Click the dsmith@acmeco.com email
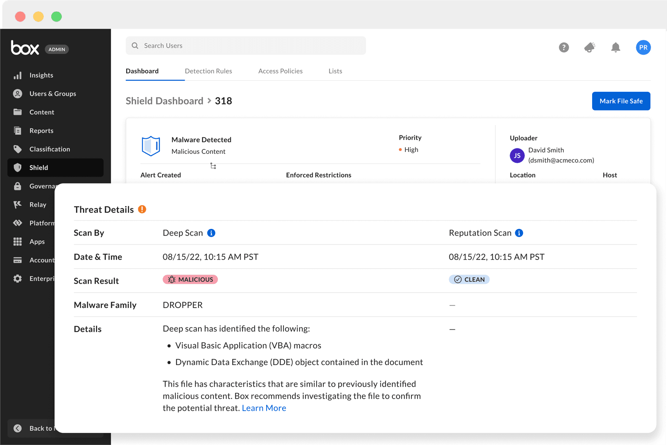The width and height of the screenshot is (667, 445). 561,160
